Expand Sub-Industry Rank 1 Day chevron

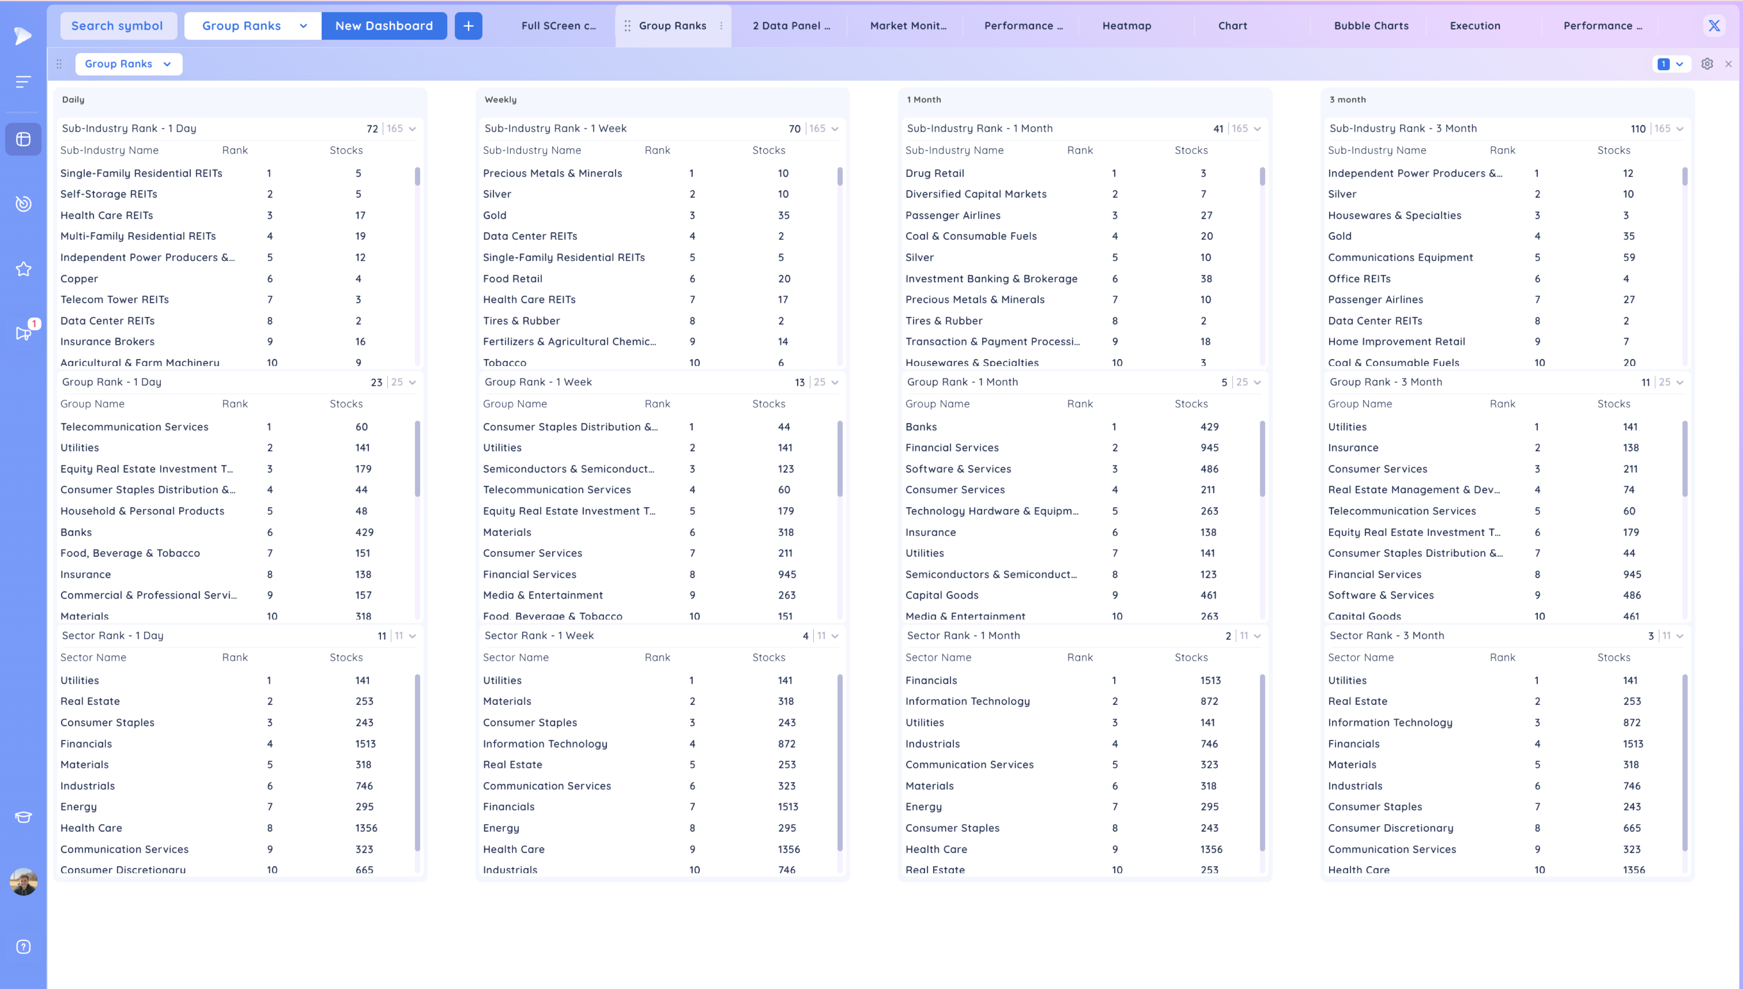tap(412, 129)
